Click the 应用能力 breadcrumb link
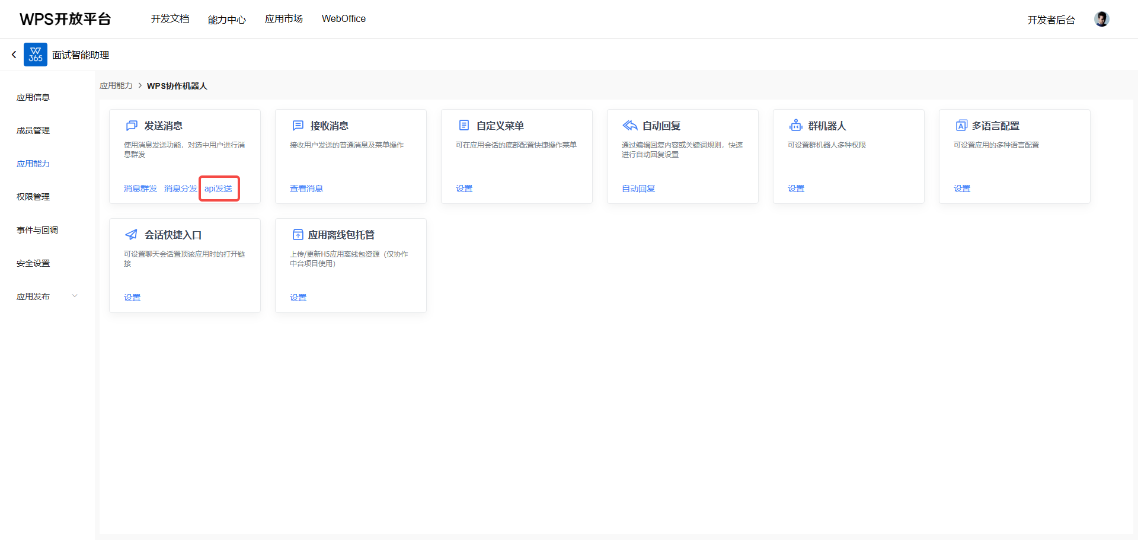This screenshot has height=540, width=1138. 116,85
